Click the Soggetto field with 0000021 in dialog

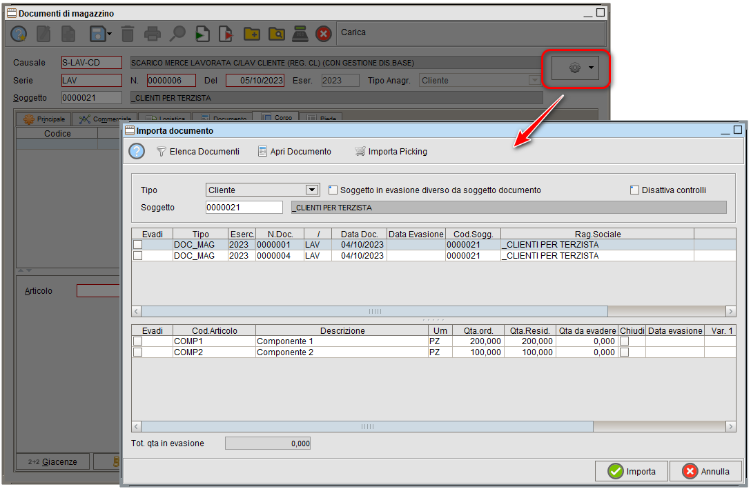(244, 207)
